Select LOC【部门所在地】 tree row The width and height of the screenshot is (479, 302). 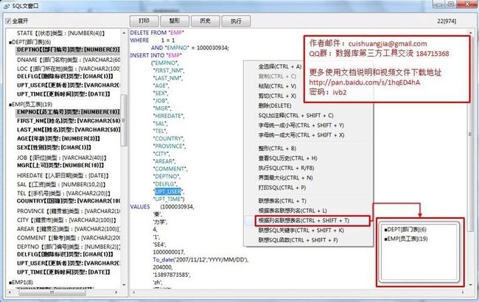(69, 69)
